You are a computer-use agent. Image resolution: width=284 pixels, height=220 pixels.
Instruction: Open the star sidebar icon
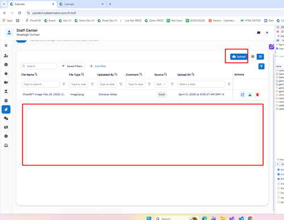(x=6, y=74)
